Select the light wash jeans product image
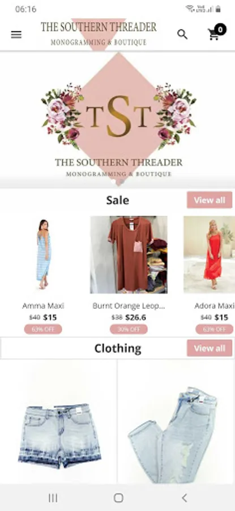Screen dimensions: 235x511 [x=177, y=422]
